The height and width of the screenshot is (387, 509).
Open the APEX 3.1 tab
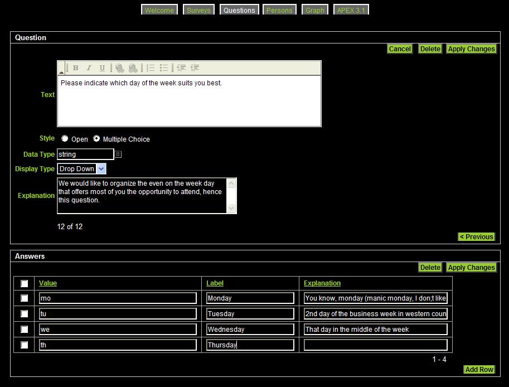point(351,10)
